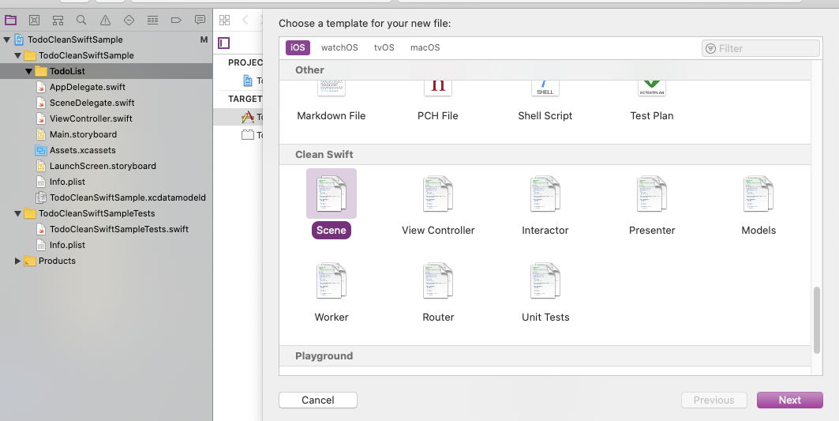Collapse the TodoList group disclosure triangle
Viewport: 839px width, 421px height.
tap(29, 71)
